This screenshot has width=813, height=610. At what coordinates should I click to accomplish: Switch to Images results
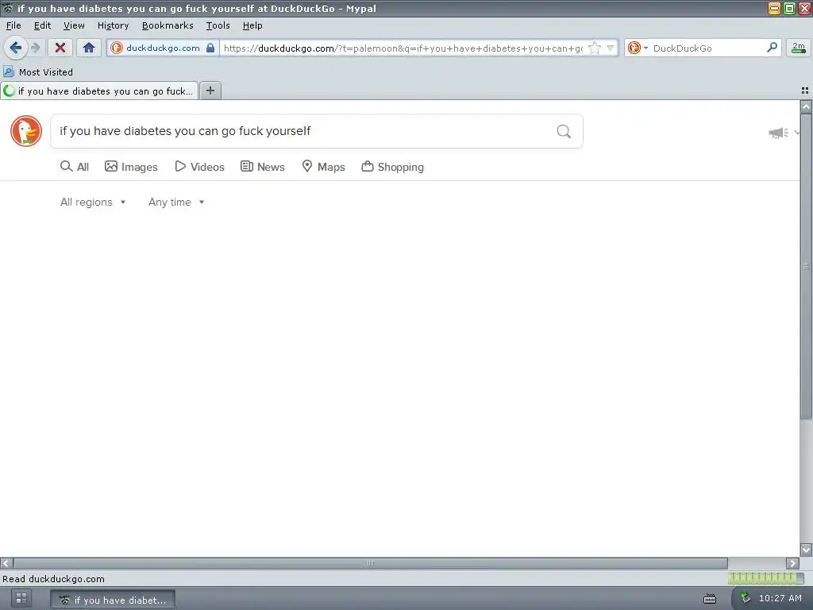tap(131, 167)
